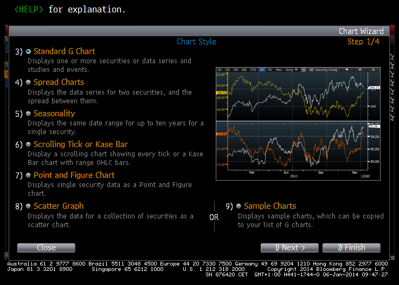The height and width of the screenshot is (285, 399).
Task: Click the Sample Charts label
Action: (x=270, y=206)
